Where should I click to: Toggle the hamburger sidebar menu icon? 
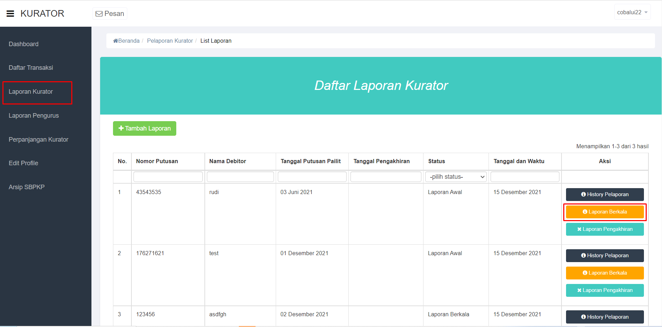10,14
